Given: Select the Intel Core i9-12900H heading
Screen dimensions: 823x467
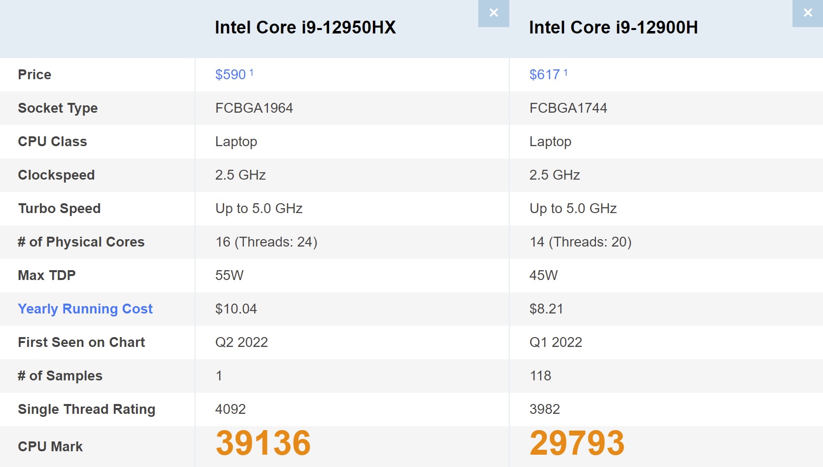Looking at the screenshot, I should pos(614,28).
